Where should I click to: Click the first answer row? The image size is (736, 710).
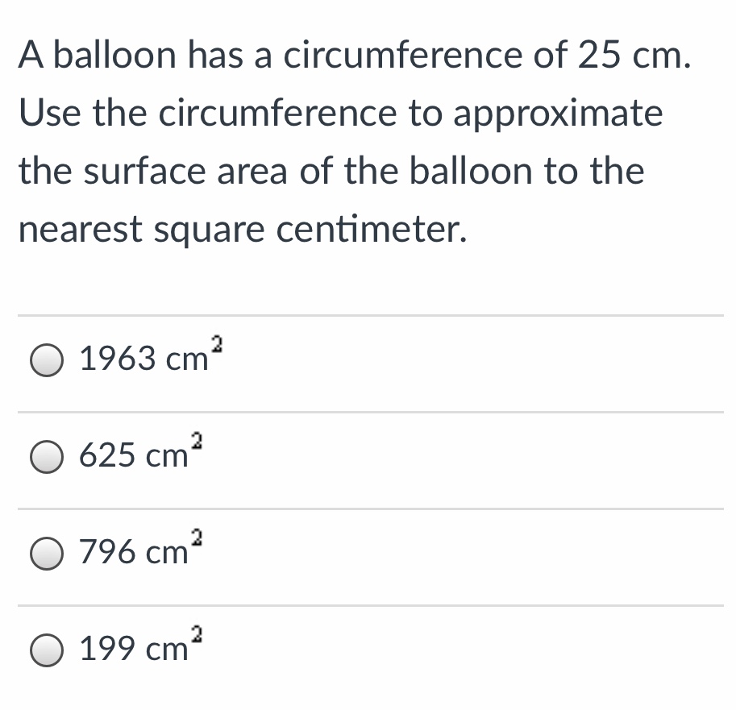[x=368, y=360]
